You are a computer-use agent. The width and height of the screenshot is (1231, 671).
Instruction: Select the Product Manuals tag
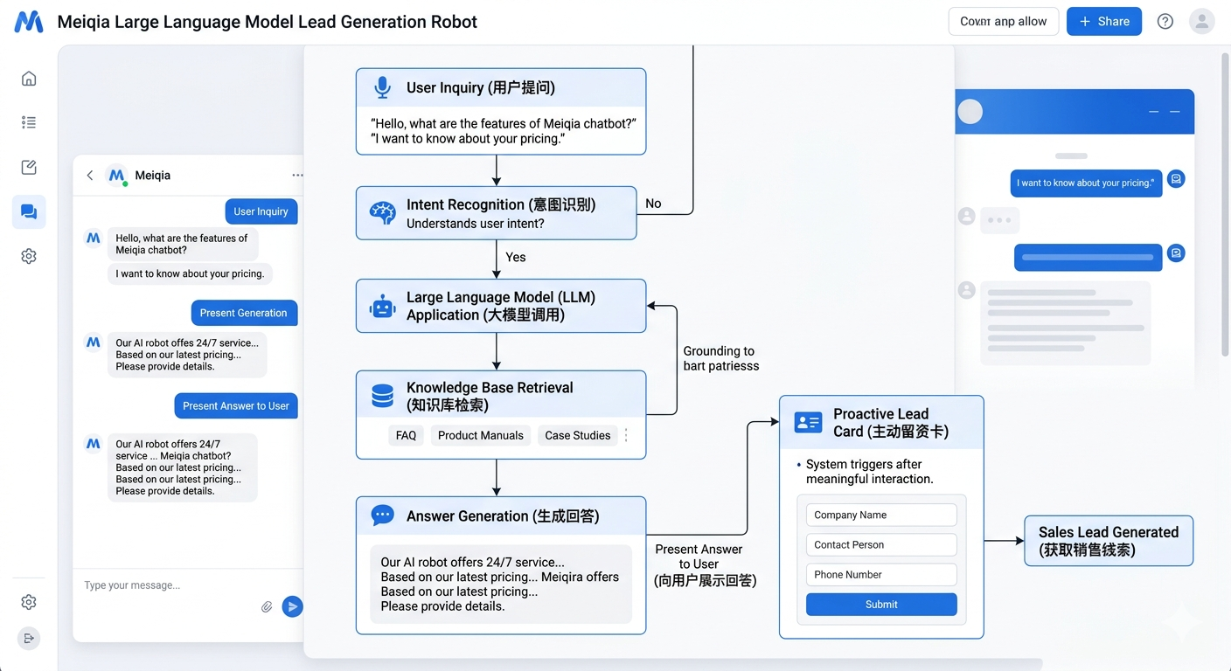480,435
